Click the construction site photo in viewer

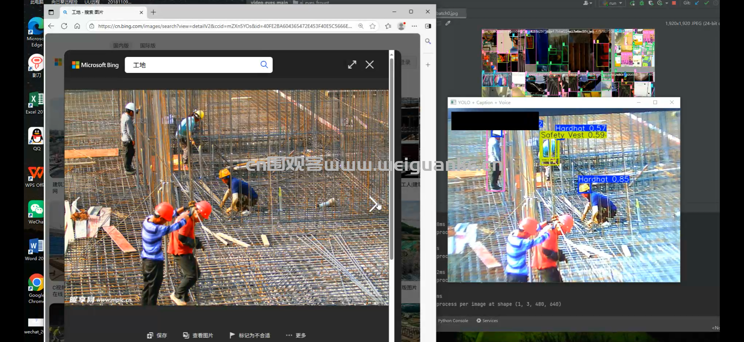tap(226, 198)
